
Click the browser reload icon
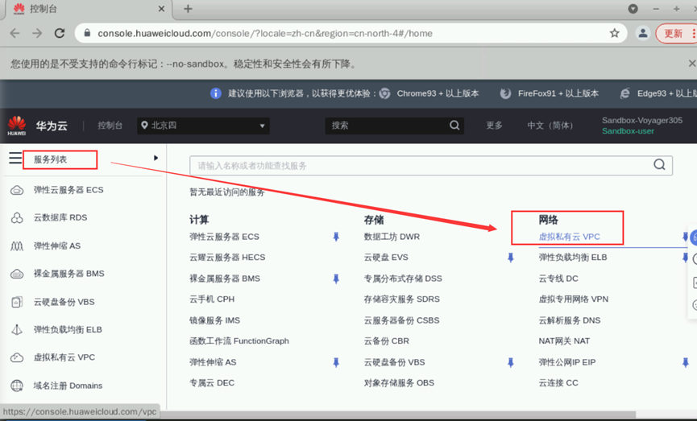pyautogui.click(x=60, y=33)
